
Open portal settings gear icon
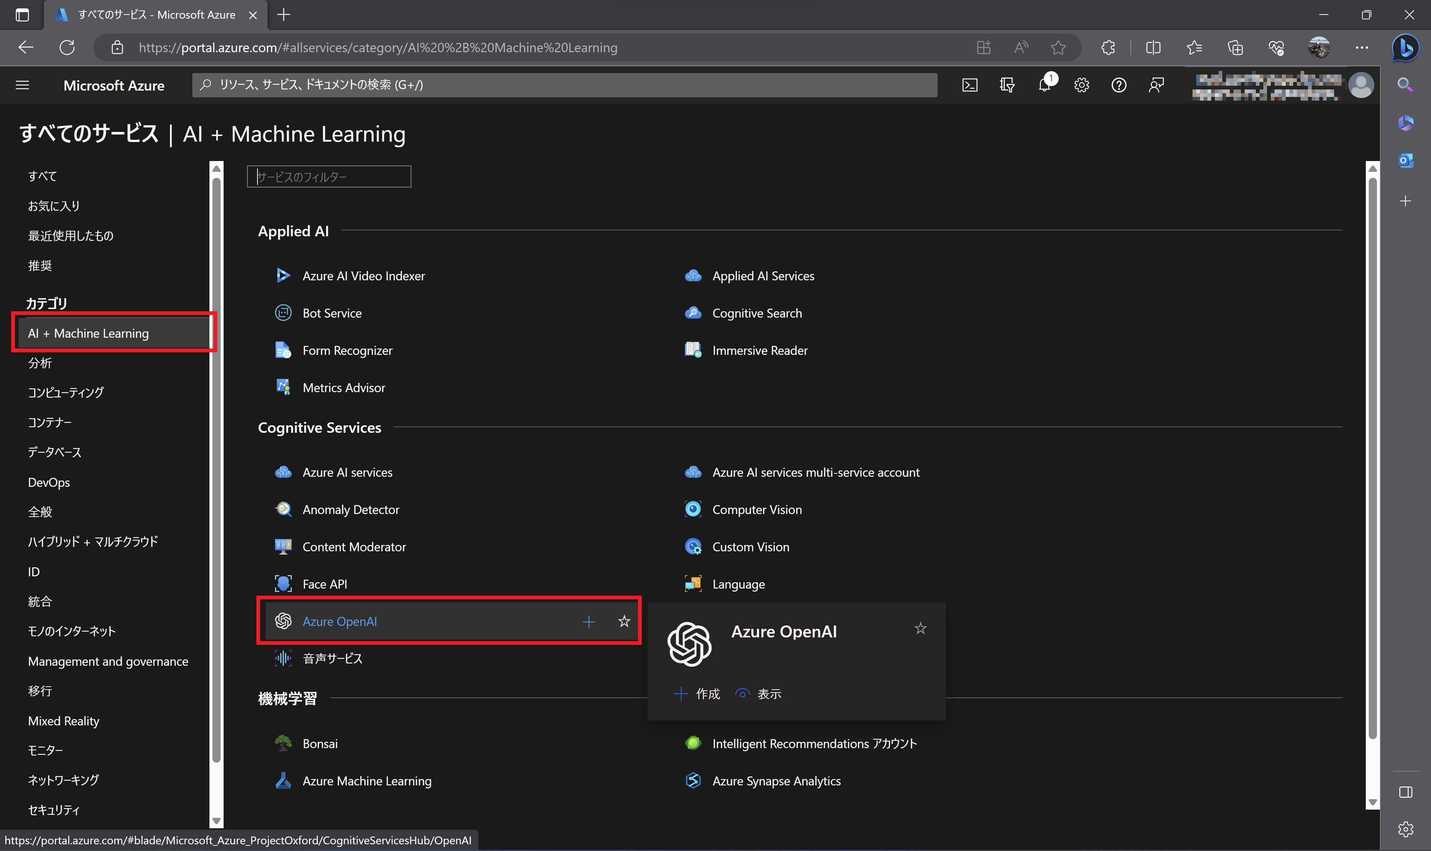coord(1081,85)
